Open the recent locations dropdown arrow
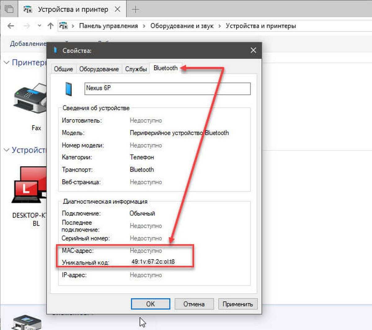The image size is (372, 330). point(39,26)
